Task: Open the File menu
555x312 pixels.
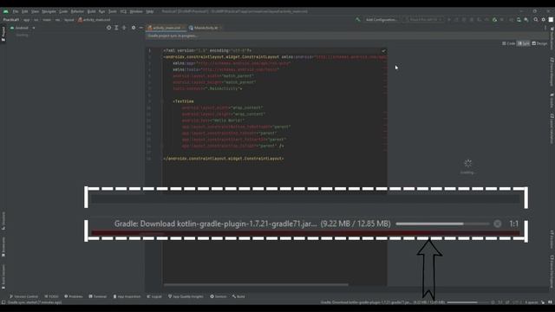Action: coord(16,11)
